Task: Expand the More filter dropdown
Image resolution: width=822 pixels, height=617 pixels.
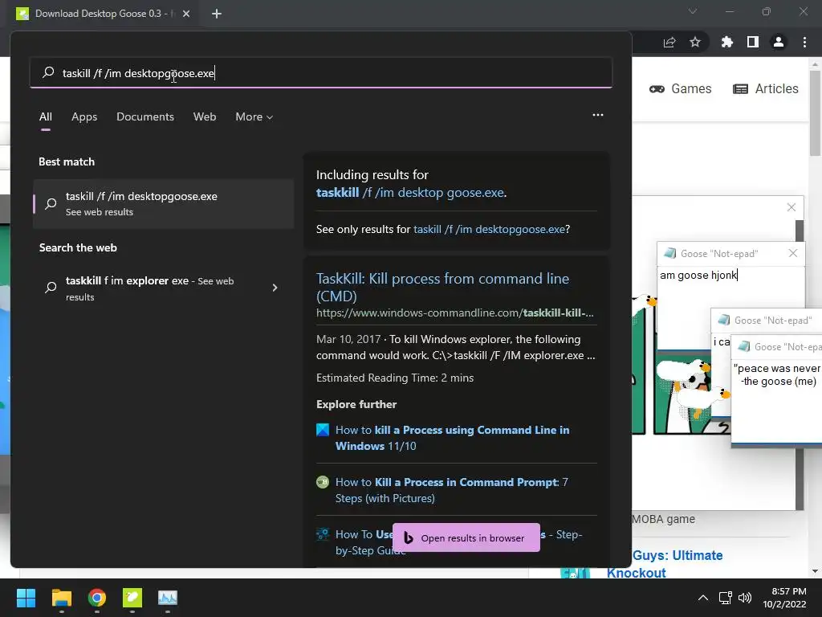Action: [254, 117]
